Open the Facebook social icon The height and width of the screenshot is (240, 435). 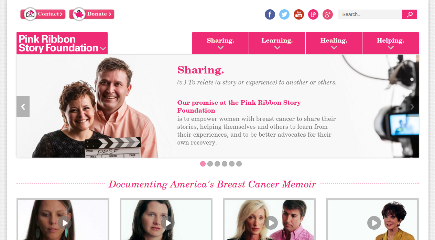[270, 14]
